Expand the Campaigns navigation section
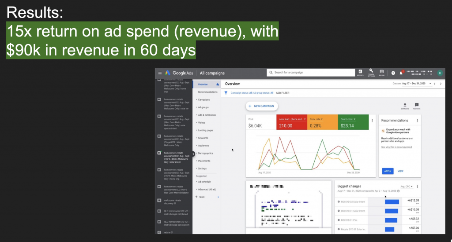This screenshot has width=452, height=242. [203, 99]
